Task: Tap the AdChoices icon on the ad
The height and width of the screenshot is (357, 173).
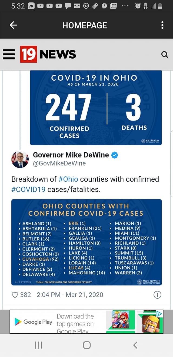Action: (x=160, y=314)
